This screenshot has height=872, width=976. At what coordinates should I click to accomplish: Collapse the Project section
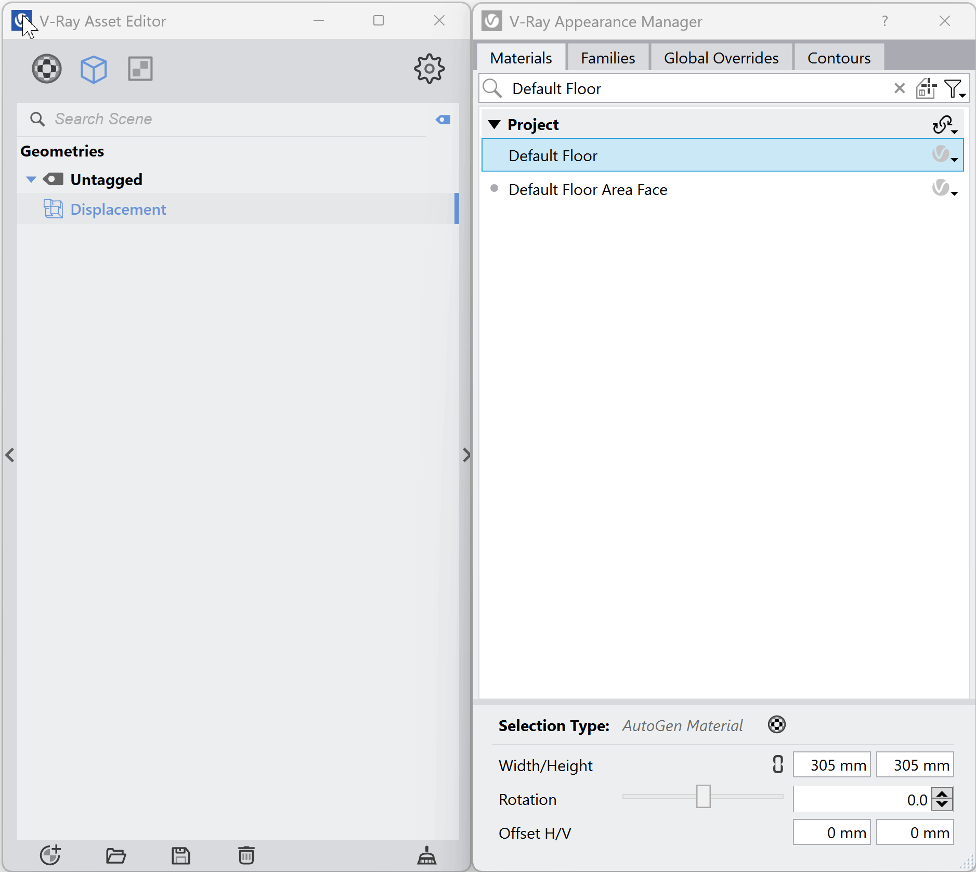(494, 125)
